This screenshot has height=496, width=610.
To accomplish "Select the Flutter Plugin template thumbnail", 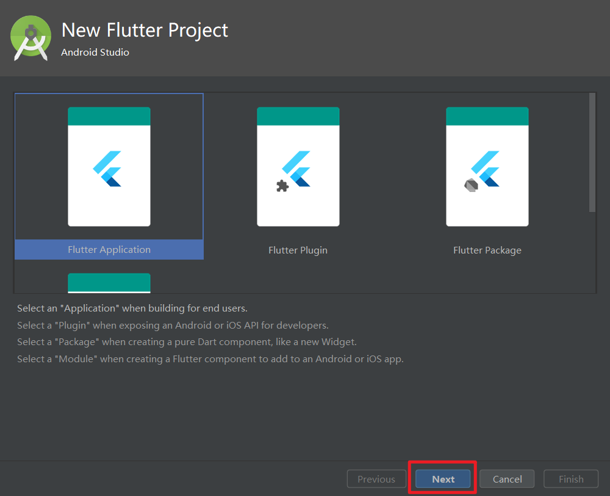I will tap(298, 167).
